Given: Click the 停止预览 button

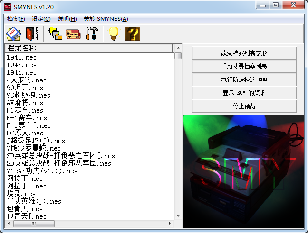Looking at the screenshot, I should (x=244, y=106).
